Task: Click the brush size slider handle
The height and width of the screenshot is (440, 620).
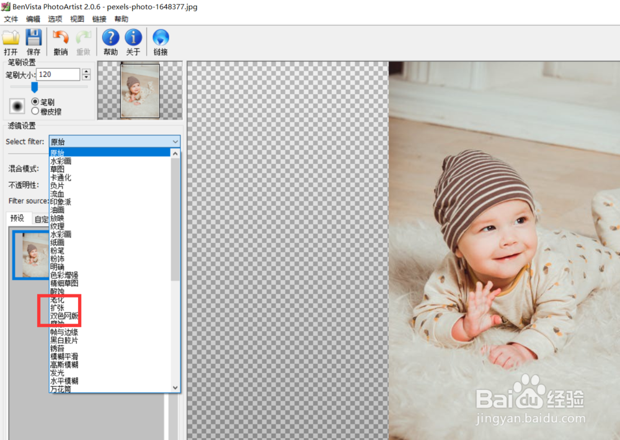Action: point(34,87)
